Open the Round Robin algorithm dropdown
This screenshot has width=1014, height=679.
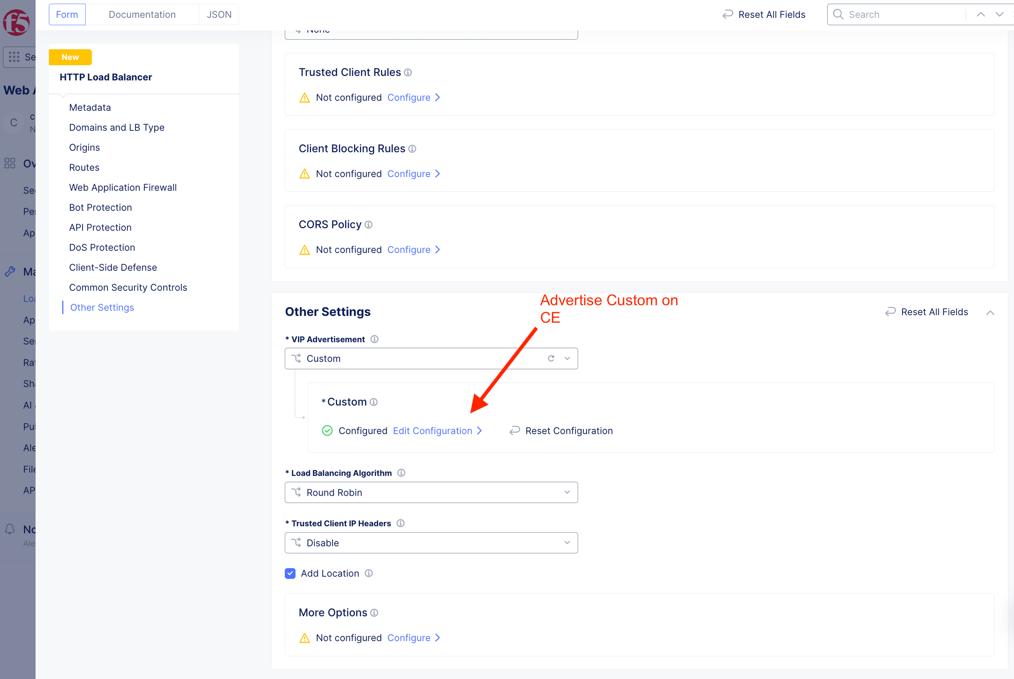431,492
